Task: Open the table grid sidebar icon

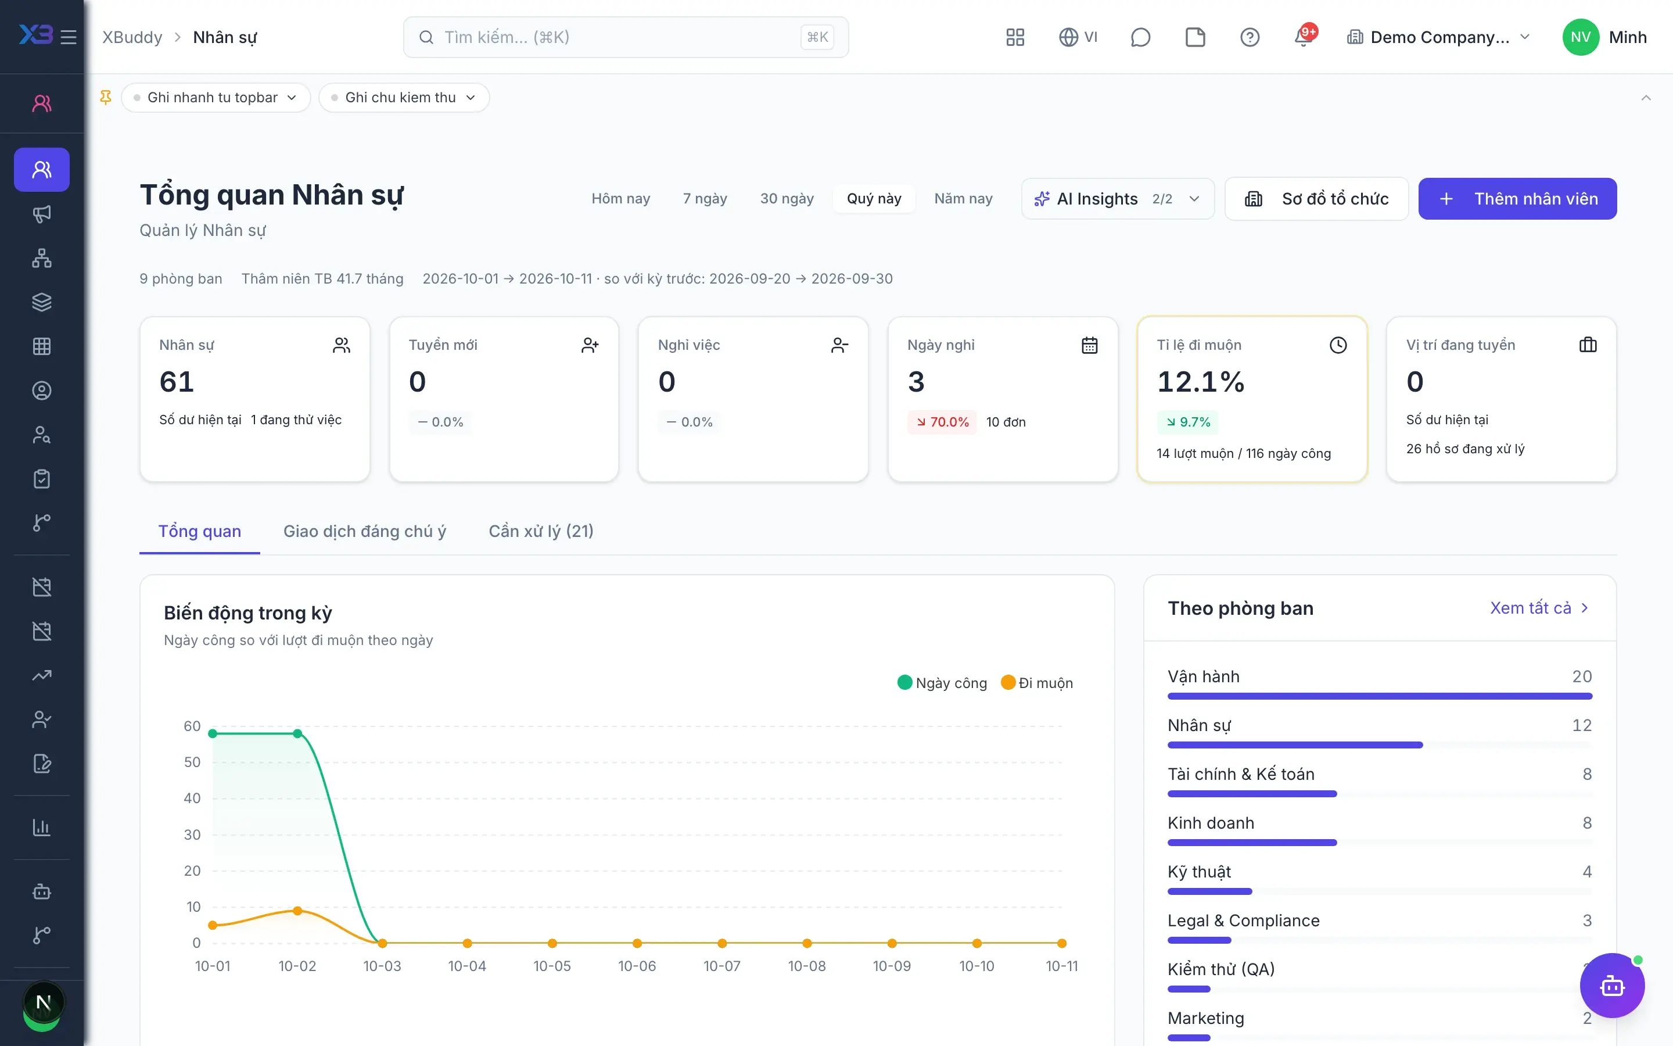Action: tap(41, 346)
